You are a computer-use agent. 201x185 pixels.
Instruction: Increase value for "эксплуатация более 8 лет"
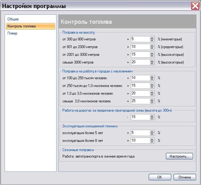[x=152, y=139]
